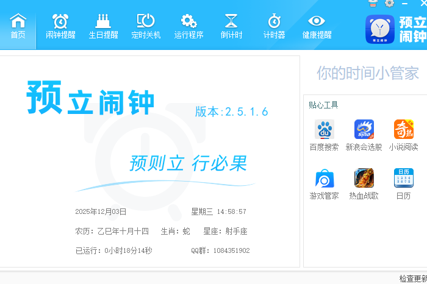Open the 热血战歌 game shortcut
427x284 pixels.
pyautogui.click(x=364, y=184)
